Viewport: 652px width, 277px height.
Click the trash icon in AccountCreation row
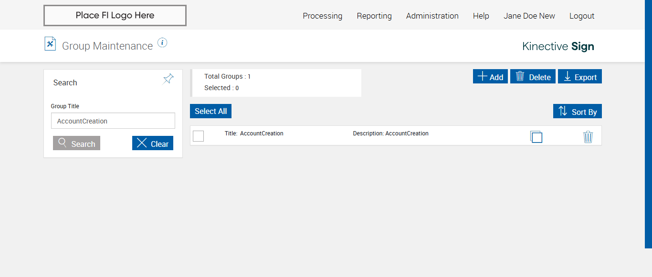pos(588,137)
